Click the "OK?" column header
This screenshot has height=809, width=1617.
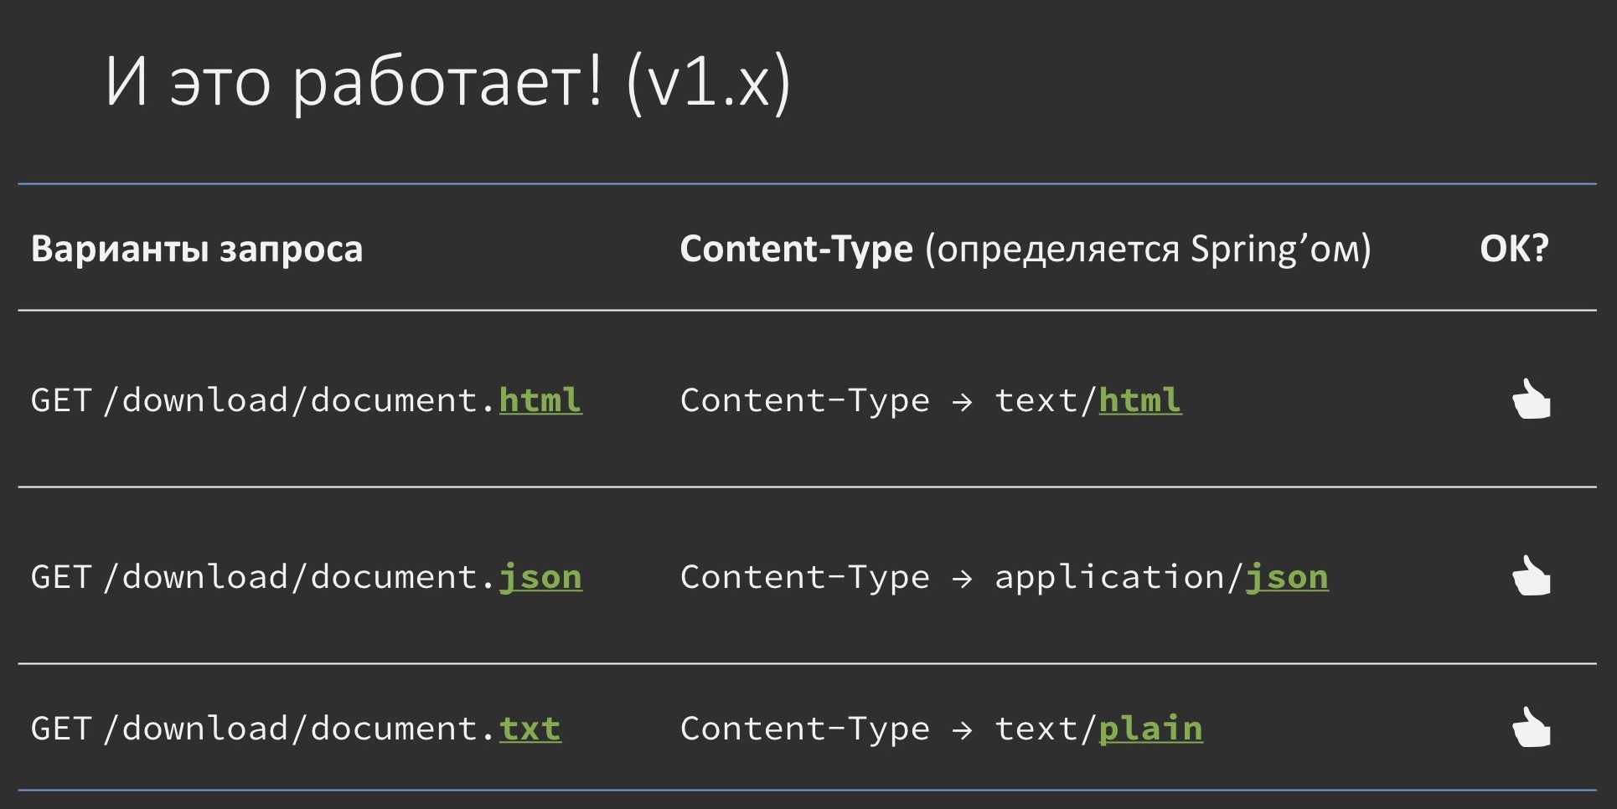pyautogui.click(x=1514, y=249)
